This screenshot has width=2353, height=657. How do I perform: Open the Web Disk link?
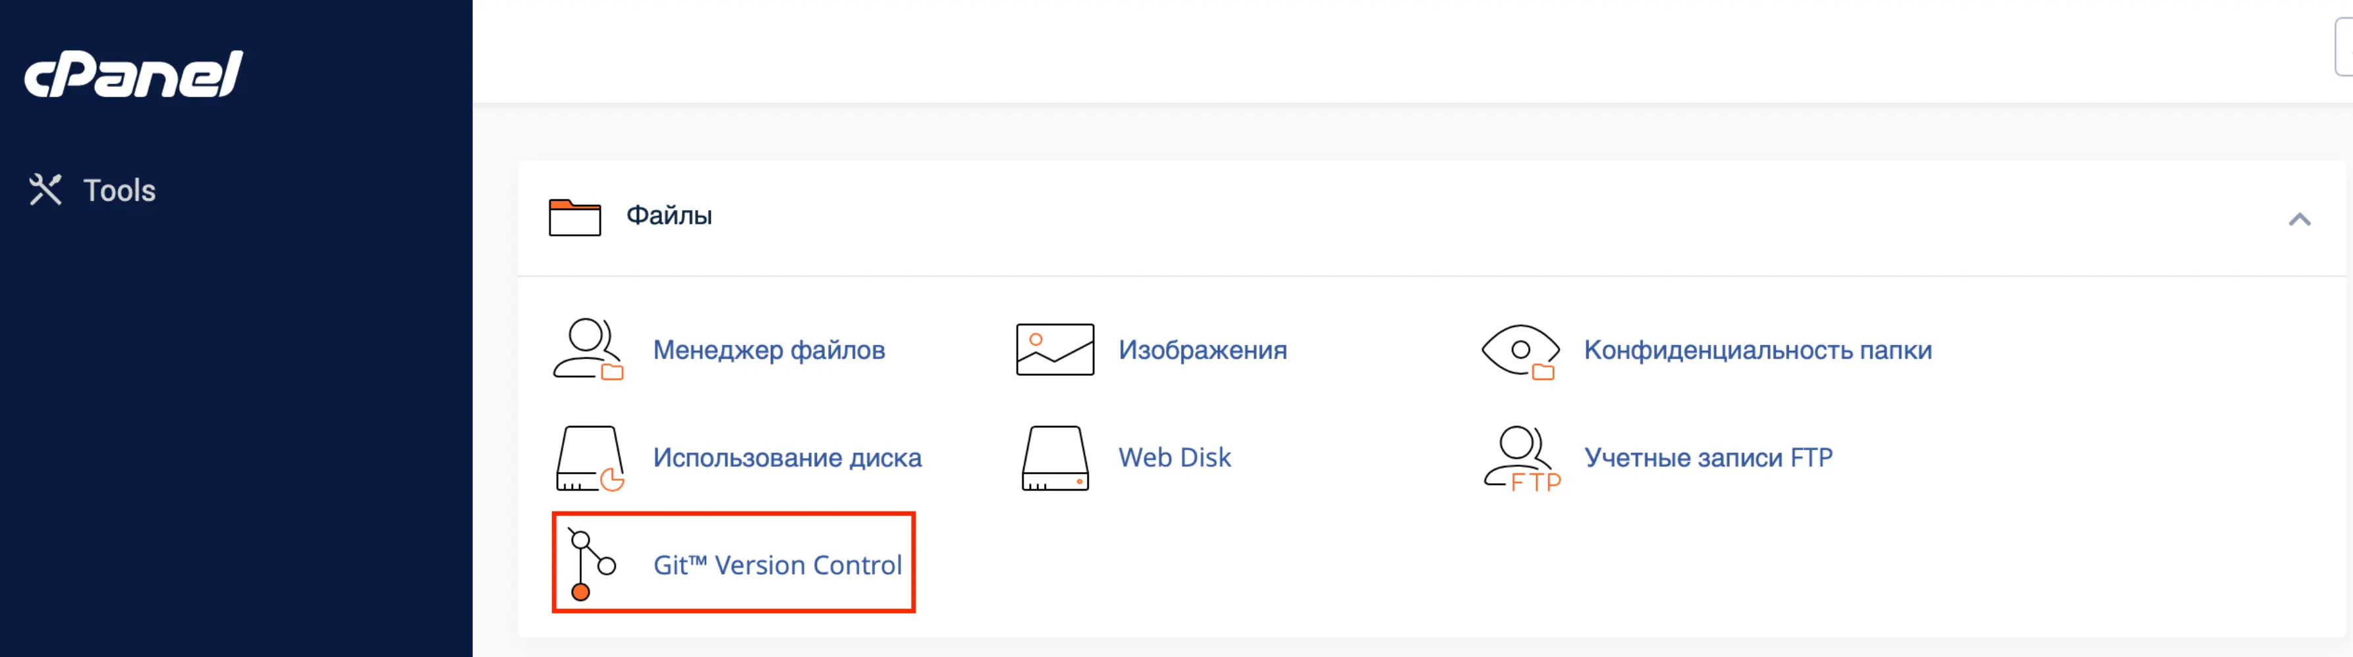click(1175, 457)
